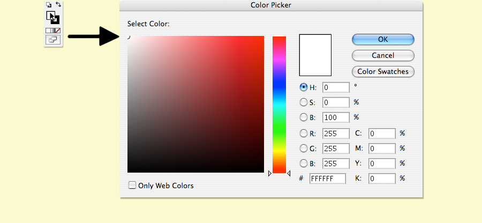The height and width of the screenshot is (223, 482).
Task: Select the H hue radio button
Action: pos(304,87)
